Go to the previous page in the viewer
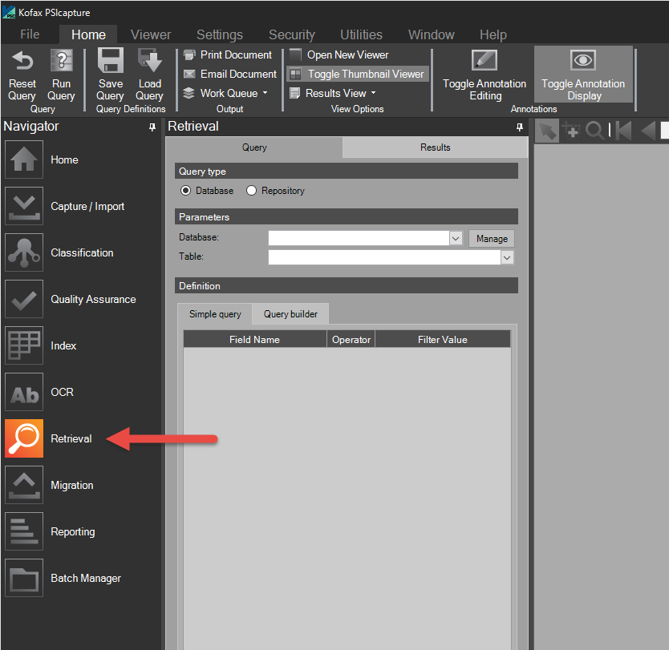 coord(648,131)
